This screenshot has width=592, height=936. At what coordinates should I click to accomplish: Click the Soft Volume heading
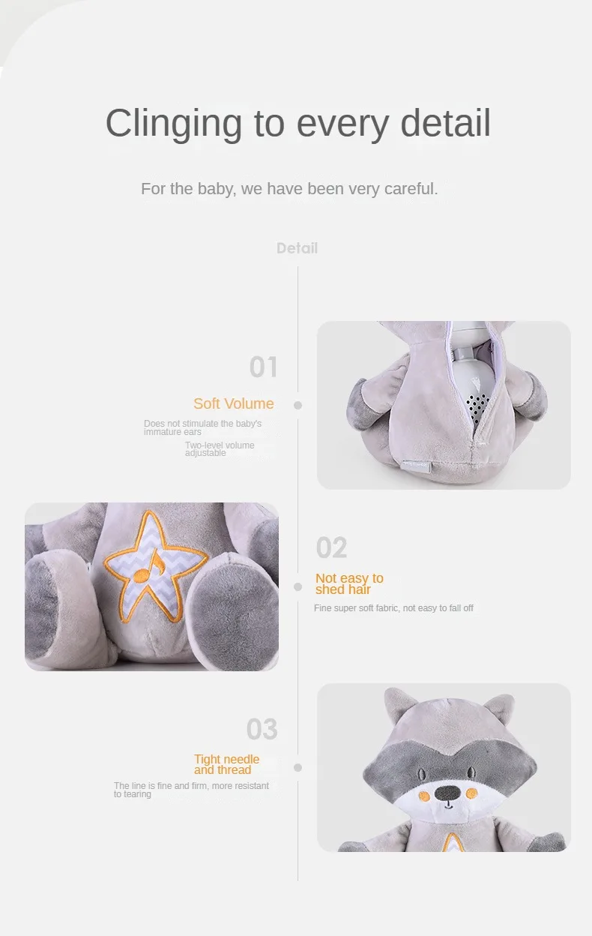pyautogui.click(x=234, y=403)
